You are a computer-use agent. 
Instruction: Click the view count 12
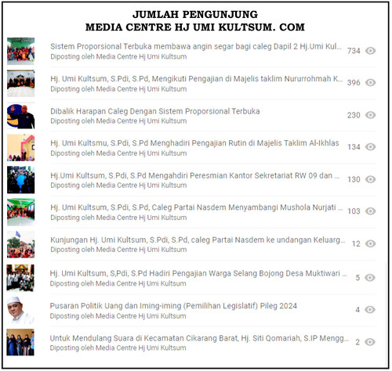(x=356, y=243)
